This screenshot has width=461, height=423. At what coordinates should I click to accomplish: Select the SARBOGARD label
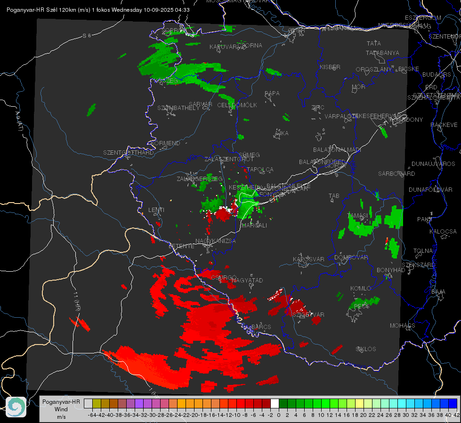(396, 173)
